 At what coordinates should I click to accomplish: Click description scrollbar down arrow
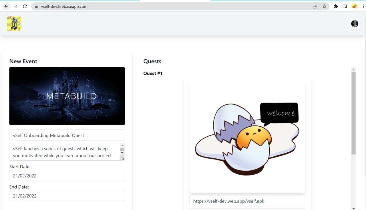(x=122, y=153)
